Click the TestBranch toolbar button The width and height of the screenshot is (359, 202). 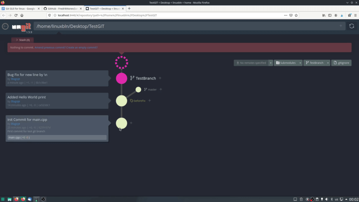[314, 63]
